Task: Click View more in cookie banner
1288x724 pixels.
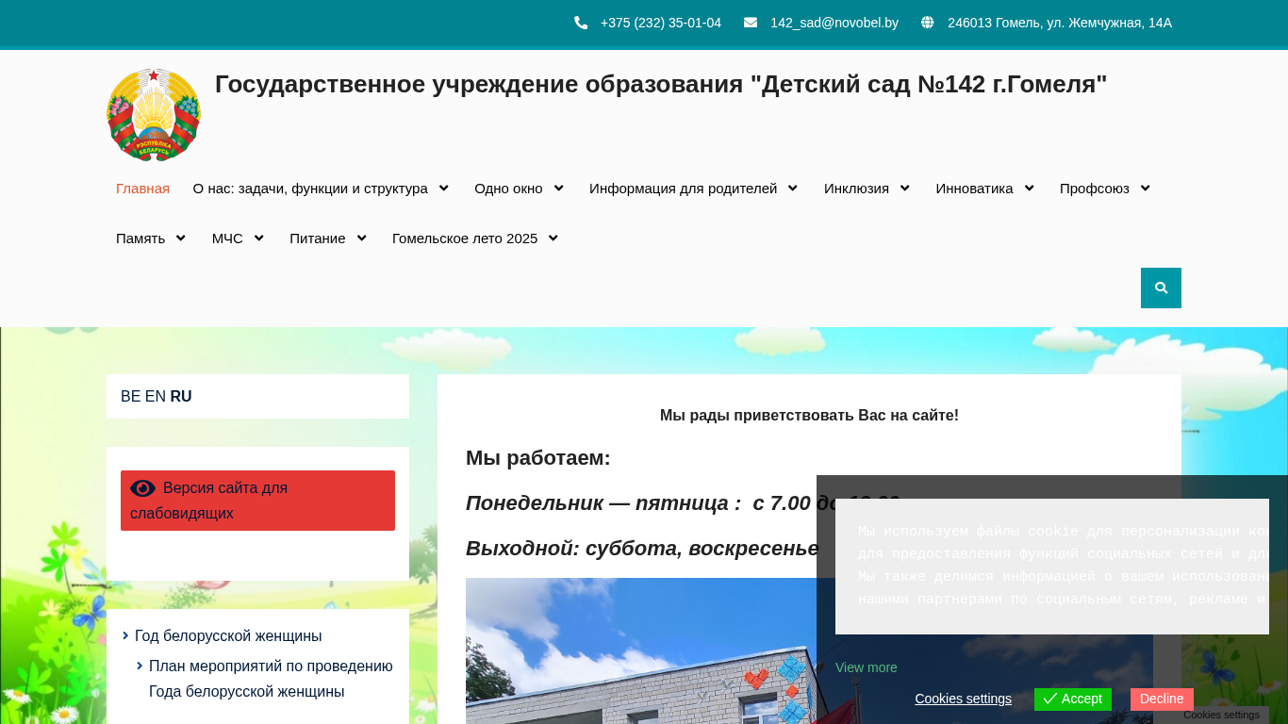Action: point(866,667)
